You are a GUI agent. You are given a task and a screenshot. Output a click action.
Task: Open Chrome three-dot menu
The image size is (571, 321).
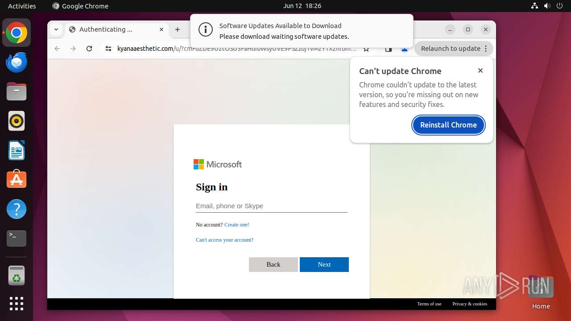pos(486,49)
